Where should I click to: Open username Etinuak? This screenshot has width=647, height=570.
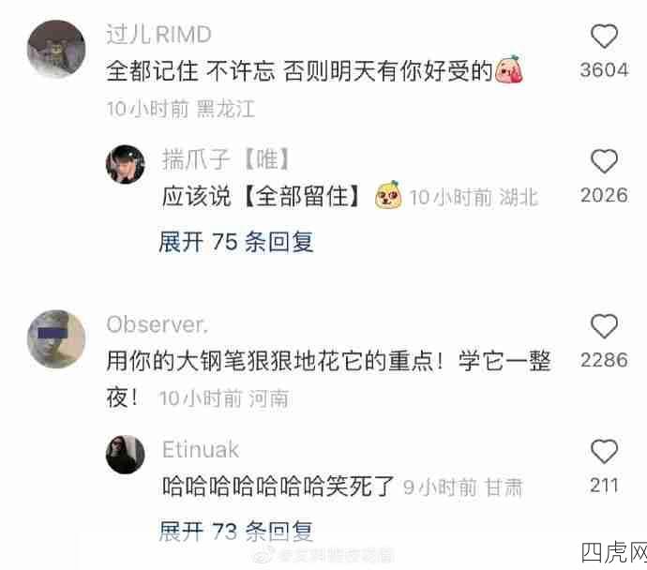pos(201,450)
